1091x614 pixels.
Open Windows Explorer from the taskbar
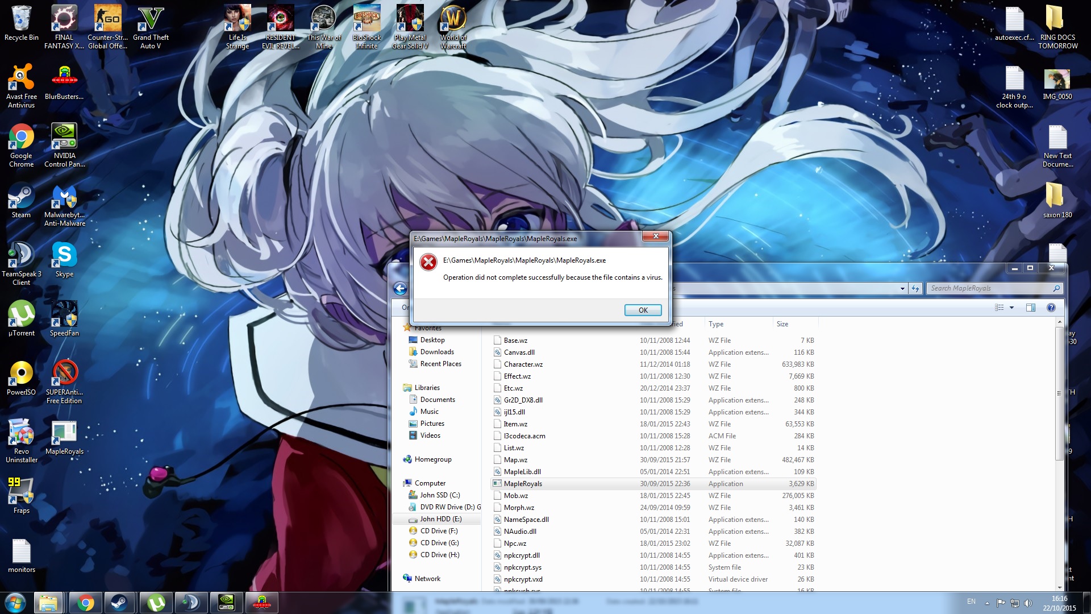click(48, 603)
